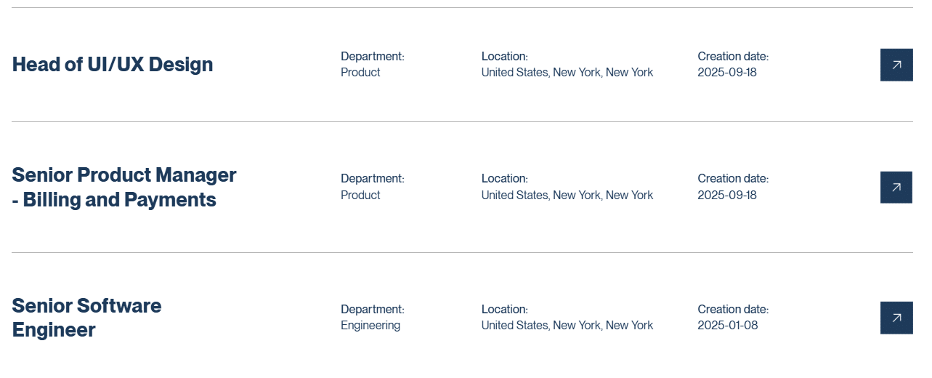932x378 pixels.
Task: Click creation date of Head of UI/UX Design
Action: (727, 73)
